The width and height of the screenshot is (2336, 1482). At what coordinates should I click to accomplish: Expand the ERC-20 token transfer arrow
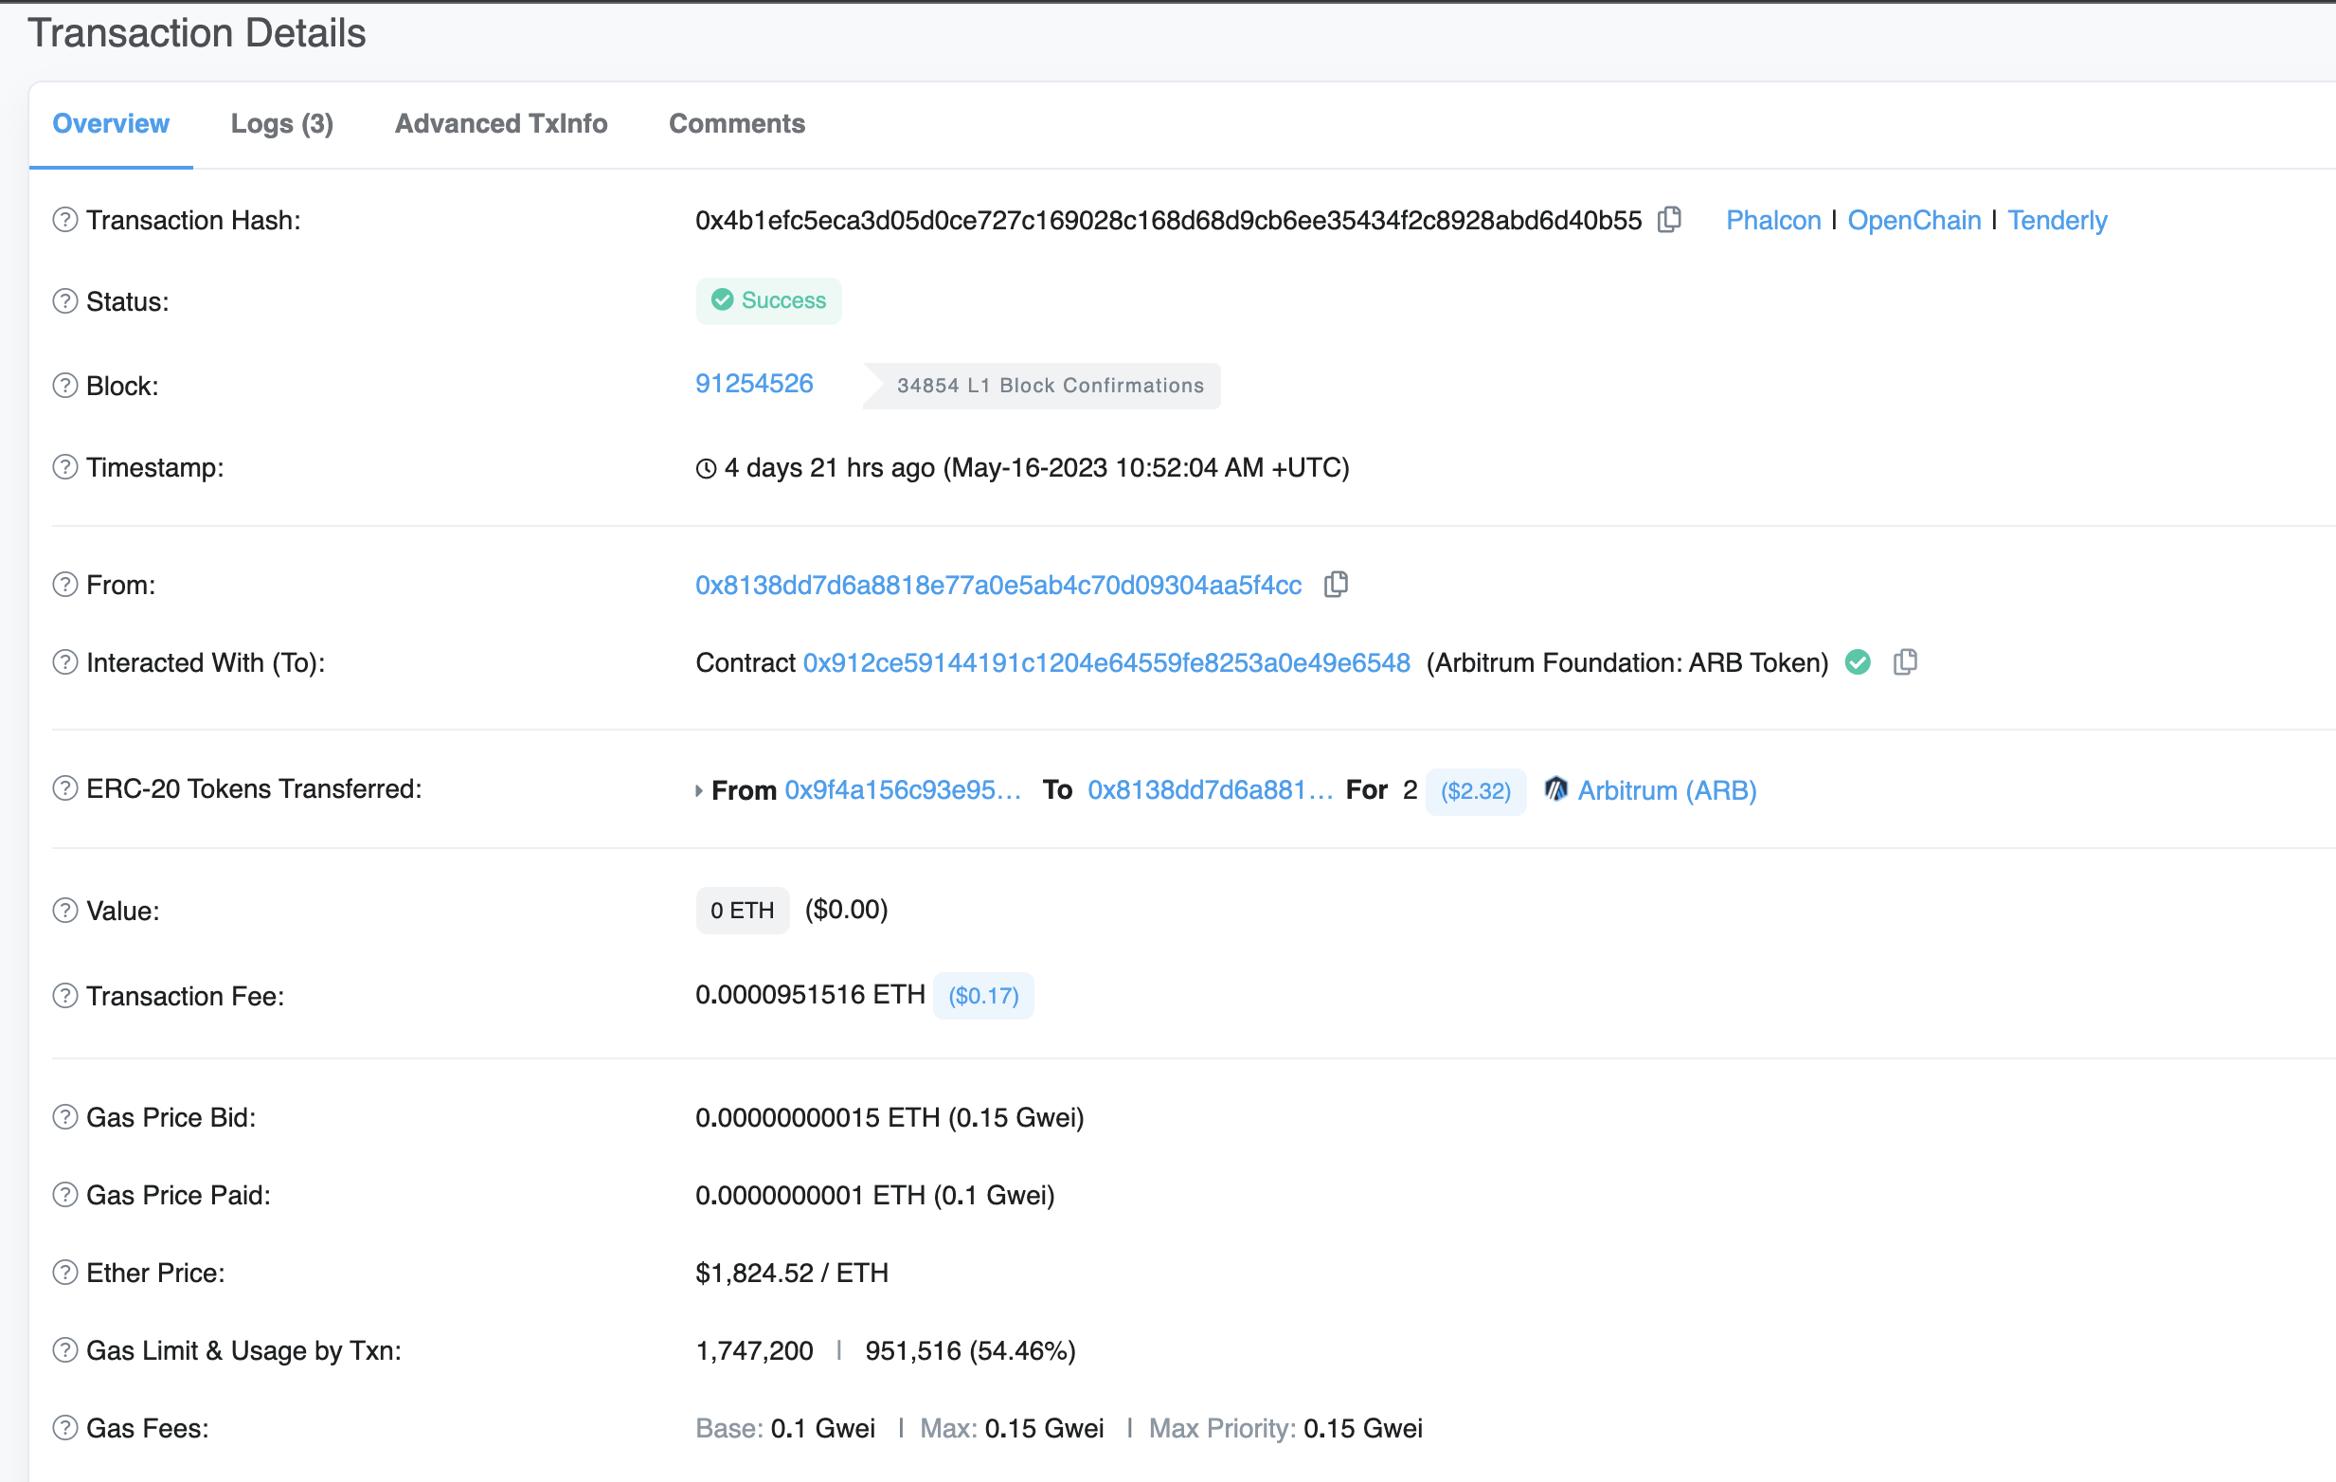coord(698,791)
